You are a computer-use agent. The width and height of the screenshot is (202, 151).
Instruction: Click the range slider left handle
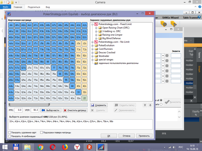10,105
